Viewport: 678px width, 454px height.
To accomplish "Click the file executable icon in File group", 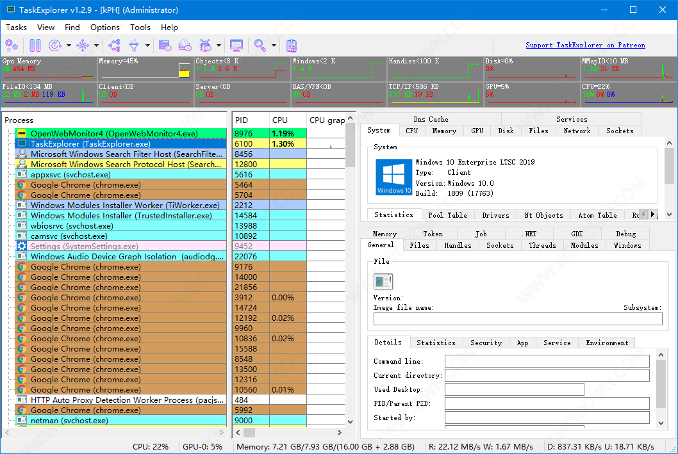I will click(383, 282).
